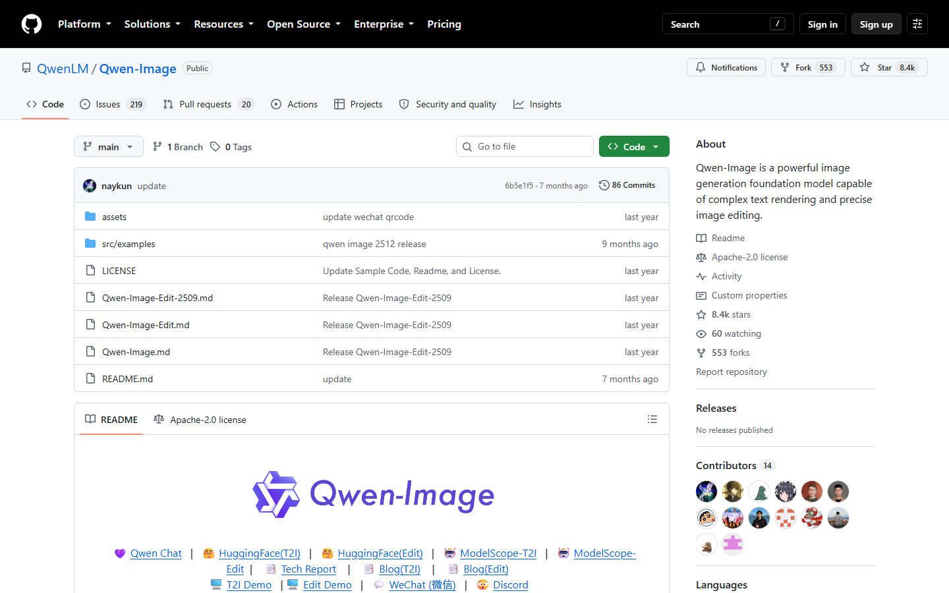Open the Pricing link

coord(444,24)
